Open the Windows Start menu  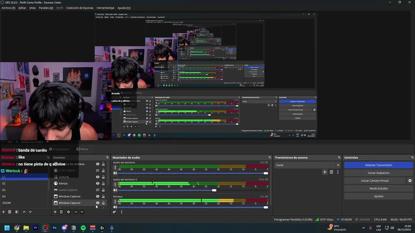7,228
